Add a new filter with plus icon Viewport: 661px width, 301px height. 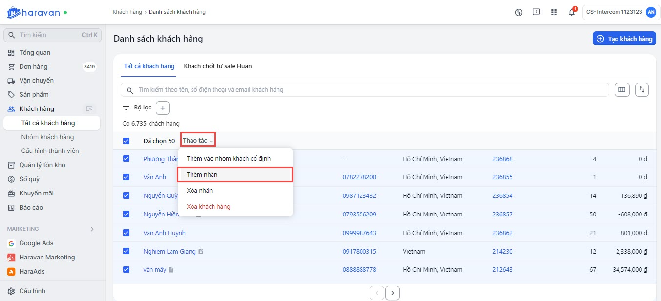[163, 108]
